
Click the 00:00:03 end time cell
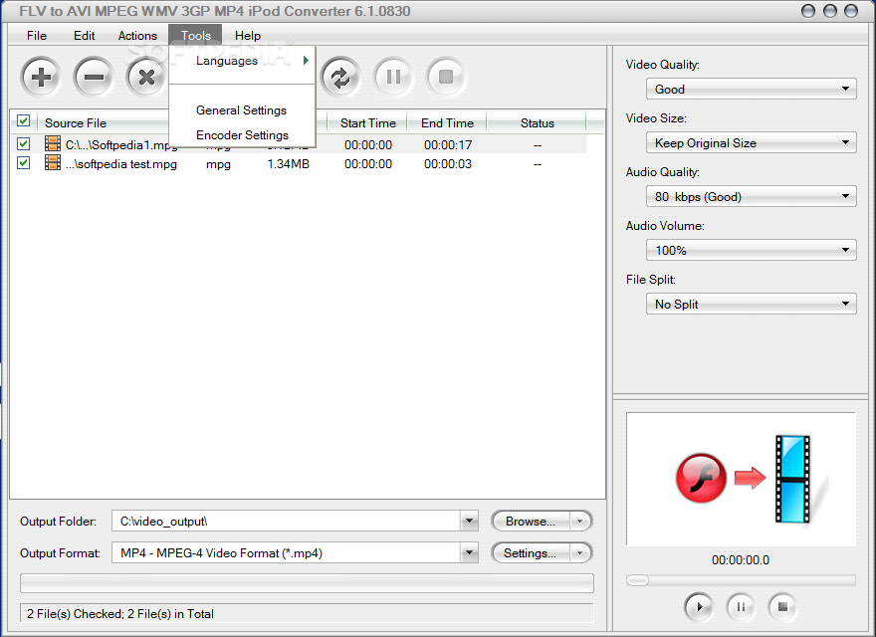[x=448, y=163]
